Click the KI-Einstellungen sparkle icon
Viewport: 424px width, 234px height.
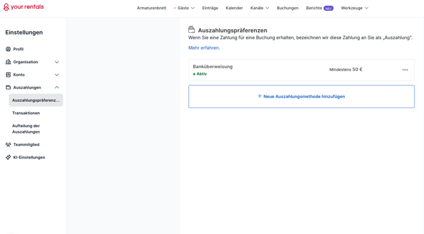point(8,157)
